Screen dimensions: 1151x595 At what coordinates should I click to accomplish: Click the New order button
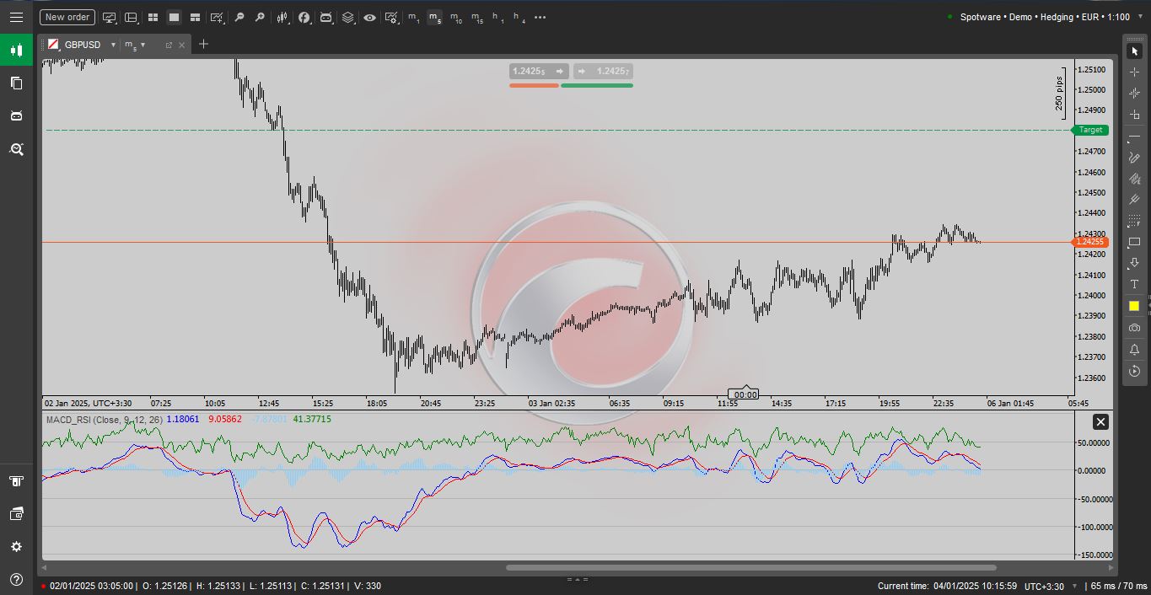pyautogui.click(x=67, y=17)
